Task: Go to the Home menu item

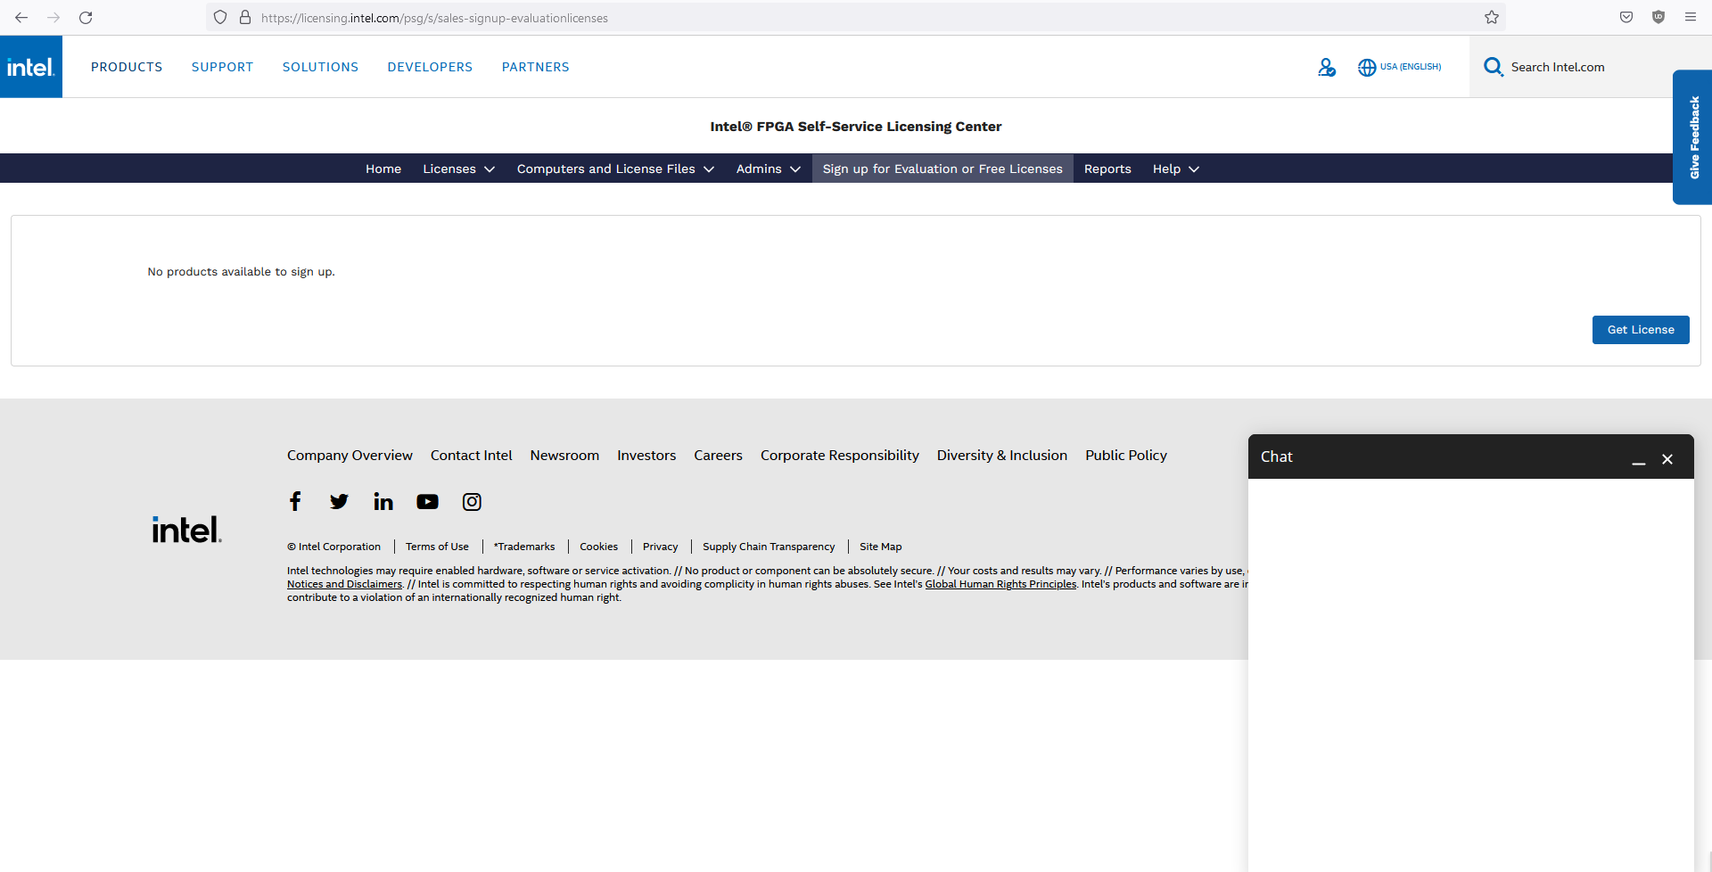Action: pyautogui.click(x=383, y=169)
